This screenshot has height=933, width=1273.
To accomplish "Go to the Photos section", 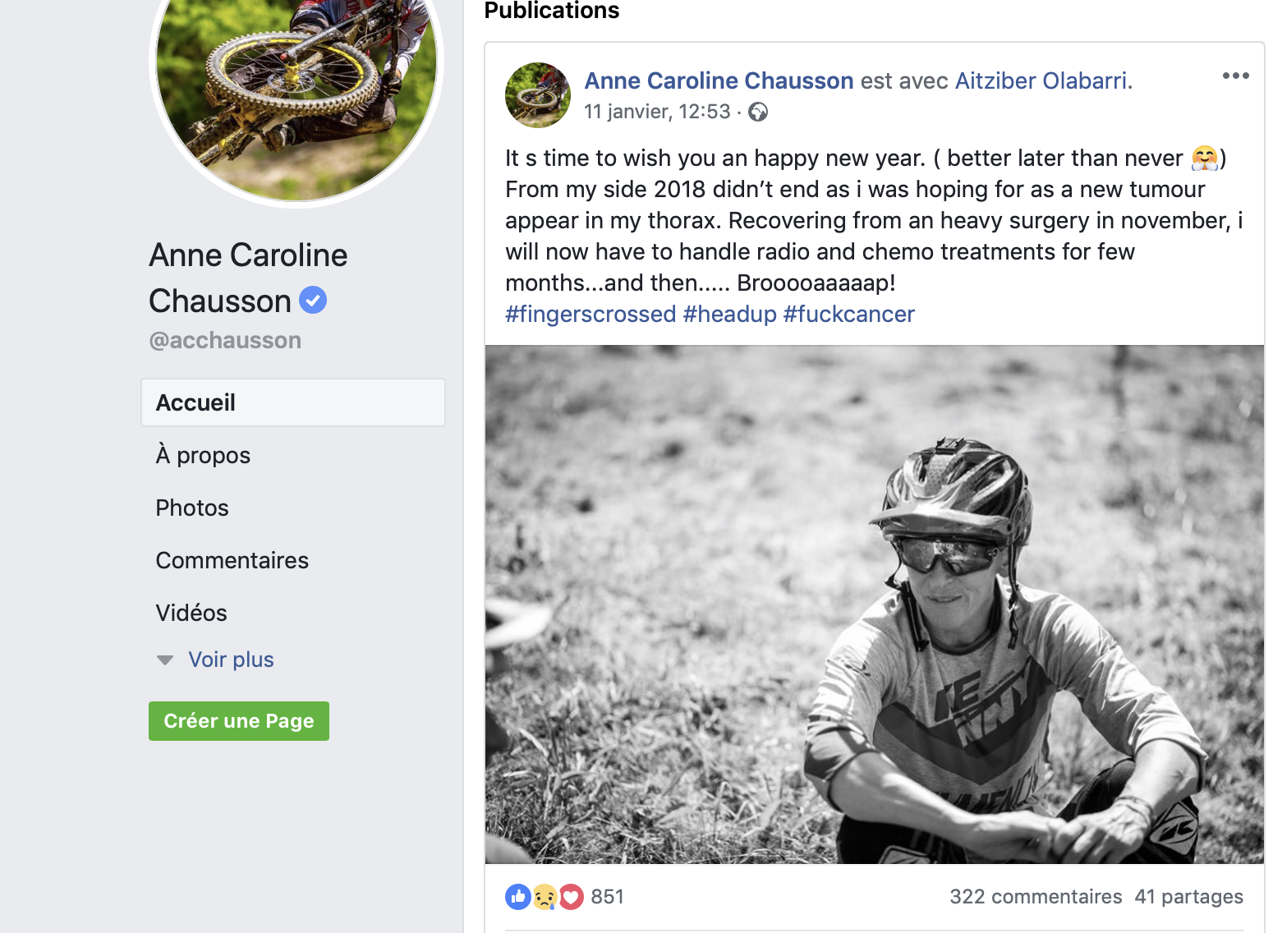I will pos(192,508).
